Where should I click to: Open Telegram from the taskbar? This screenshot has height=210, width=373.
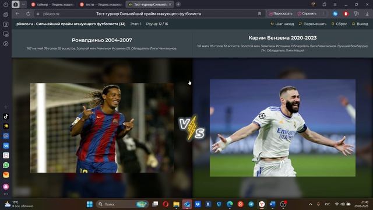tap(251, 204)
